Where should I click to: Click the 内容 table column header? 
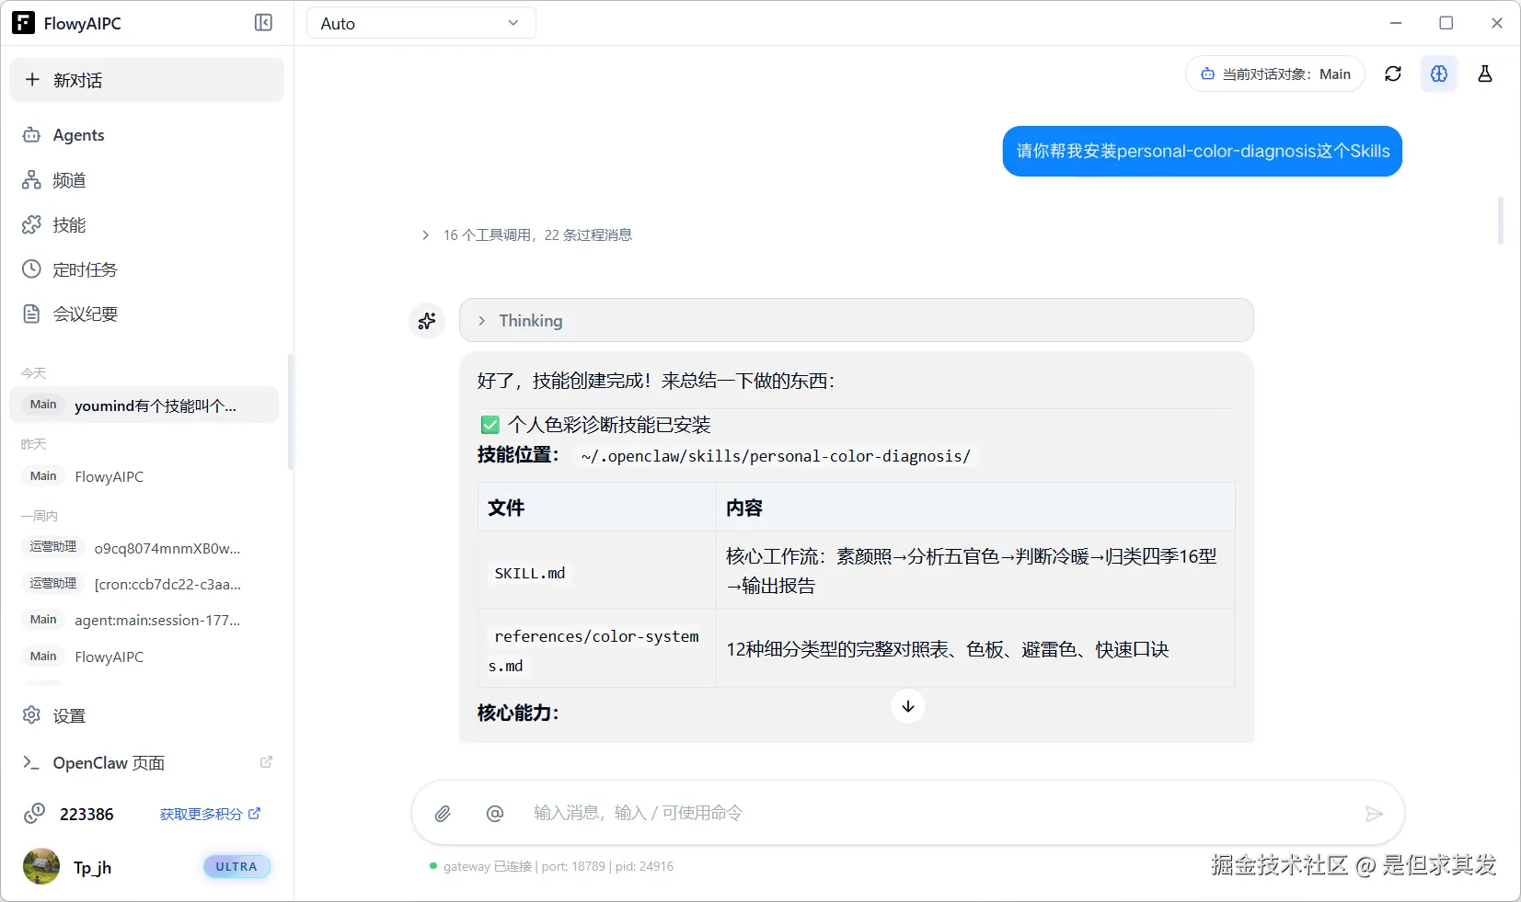[x=975, y=508]
